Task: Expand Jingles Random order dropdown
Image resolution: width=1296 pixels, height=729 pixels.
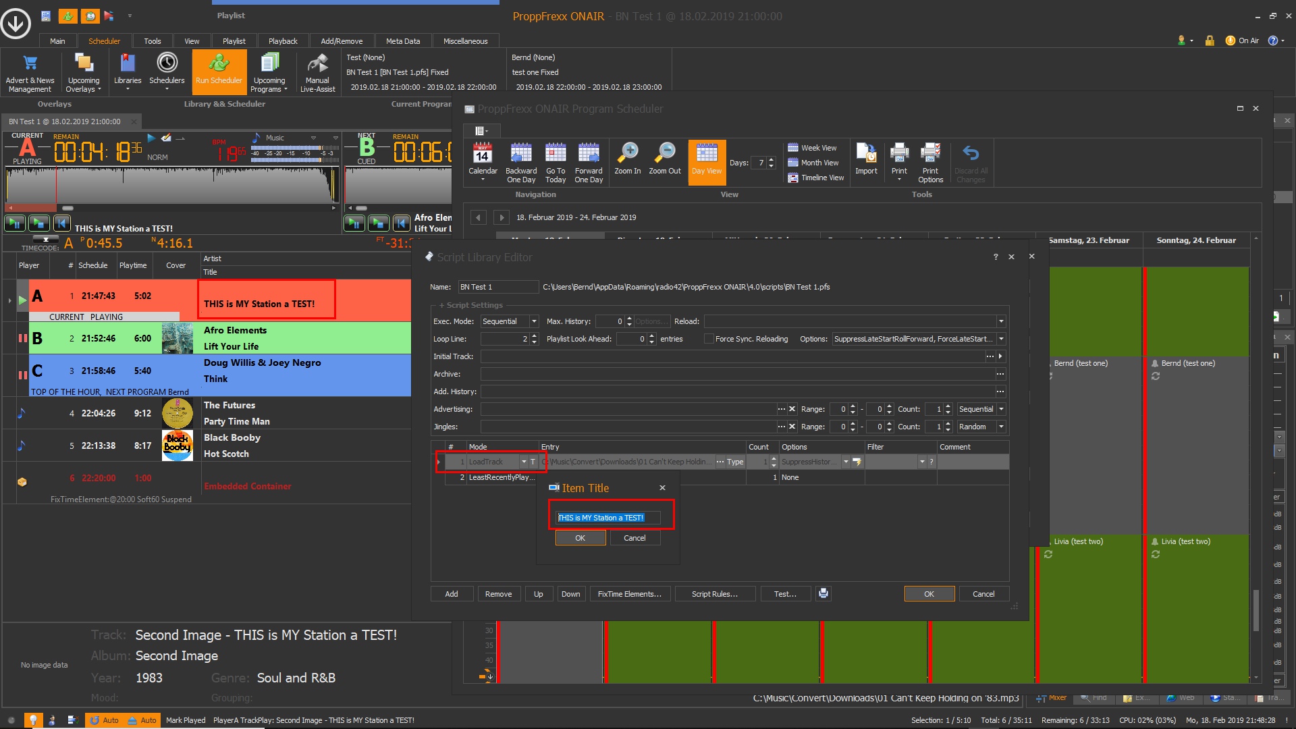Action: pos(1001,427)
